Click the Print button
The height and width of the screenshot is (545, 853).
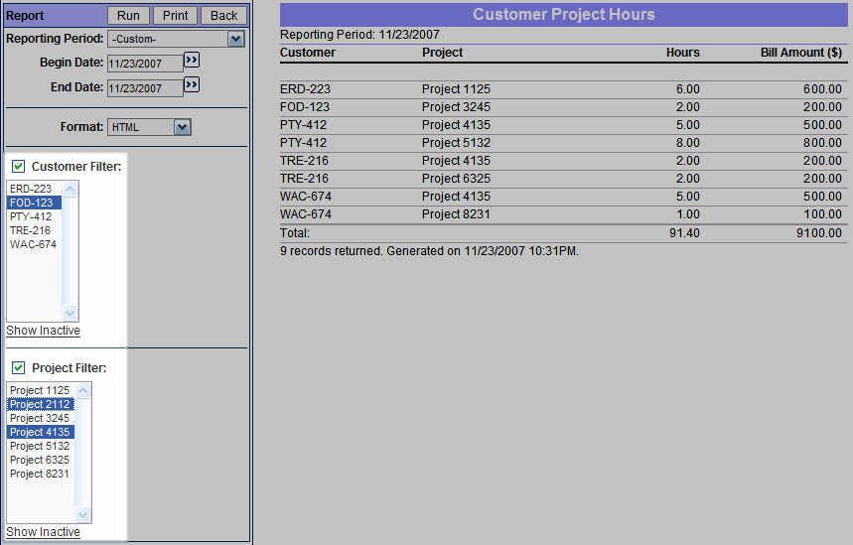(175, 16)
